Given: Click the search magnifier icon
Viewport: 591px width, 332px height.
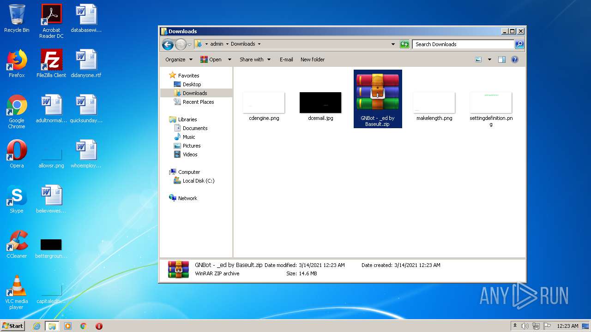Looking at the screenshot, I should pyautogui.click(x=519, y=44).
